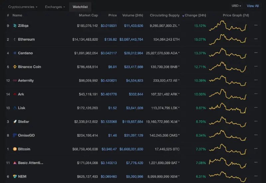Open Ethereum volume $3,087,443,764 link

(131, 39)
